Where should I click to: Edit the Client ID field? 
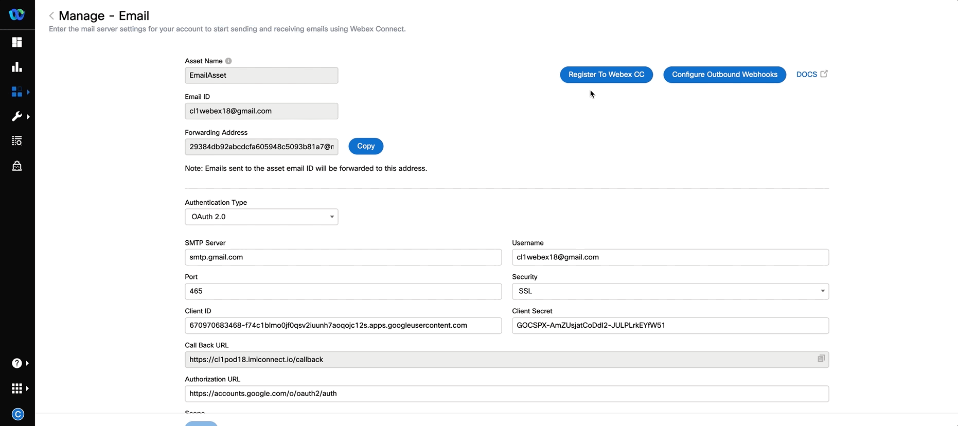pos(343,326)
